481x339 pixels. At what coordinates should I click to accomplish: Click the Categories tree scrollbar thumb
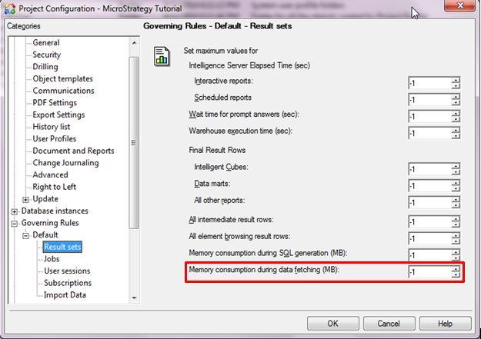(134, 142)
